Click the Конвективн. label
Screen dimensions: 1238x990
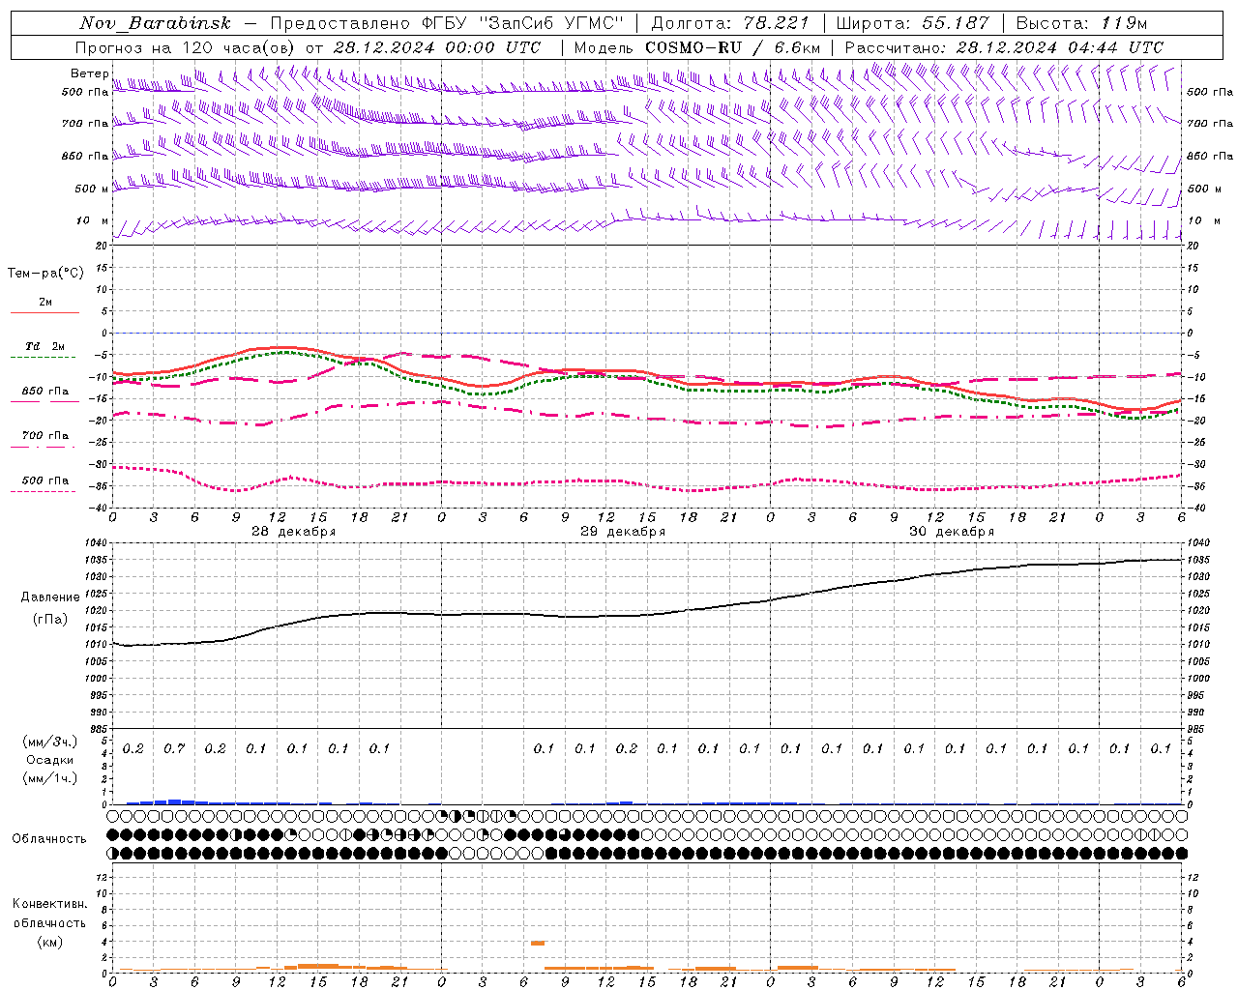(x=49, y=904)
